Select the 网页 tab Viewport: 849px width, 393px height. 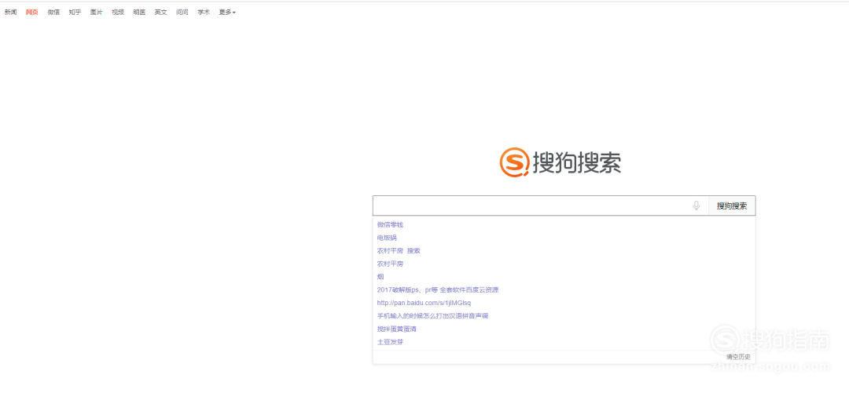32,13
